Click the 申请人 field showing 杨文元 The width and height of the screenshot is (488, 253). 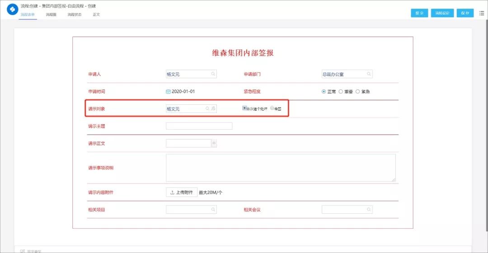click(x=191, y=74)
